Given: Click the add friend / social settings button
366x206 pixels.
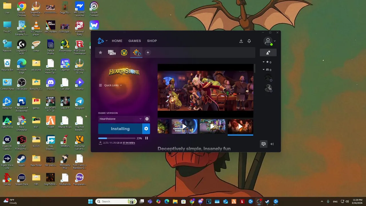Looking at the screenshot, I should pos(268,53).
